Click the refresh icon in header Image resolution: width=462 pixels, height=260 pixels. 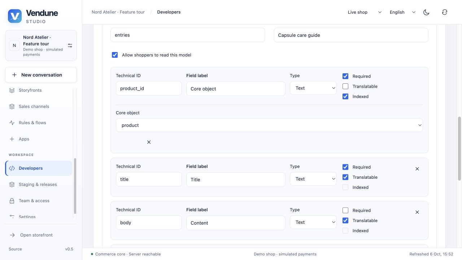445,12
